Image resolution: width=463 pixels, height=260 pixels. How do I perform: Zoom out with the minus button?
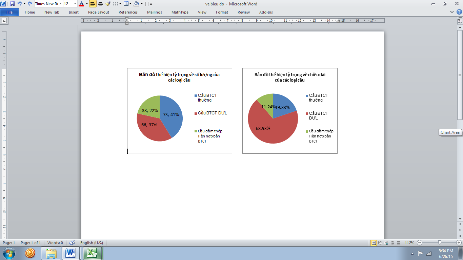(420, 243)
